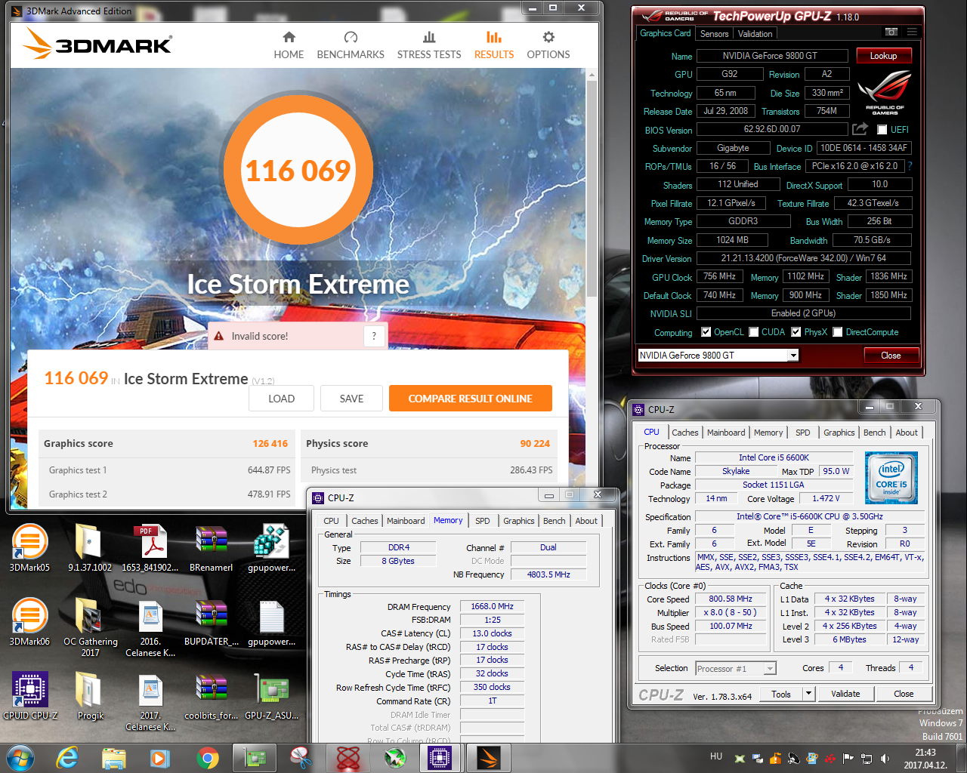Image resolution: width=967 pixels, height=773 pixels.
Task: Open Google Chrome from taskbar
Action: click(x=207, y=757)
